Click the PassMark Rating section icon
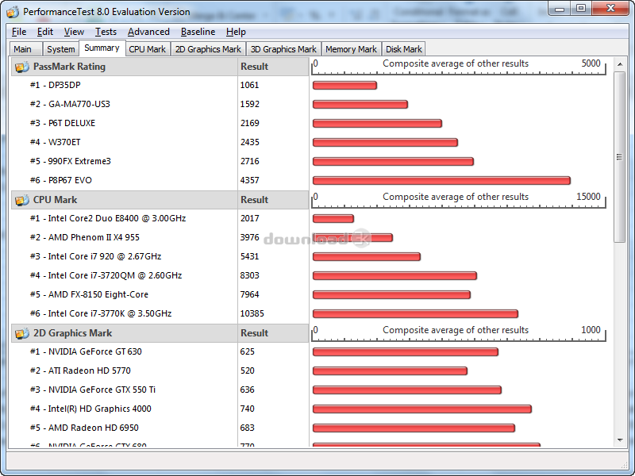 pyautogui.click(x=22, y=67)
